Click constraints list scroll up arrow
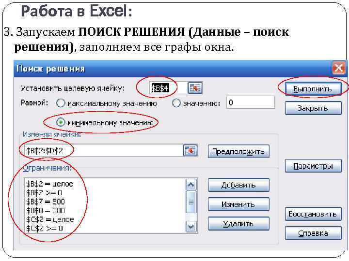 (x=191, y=185)
